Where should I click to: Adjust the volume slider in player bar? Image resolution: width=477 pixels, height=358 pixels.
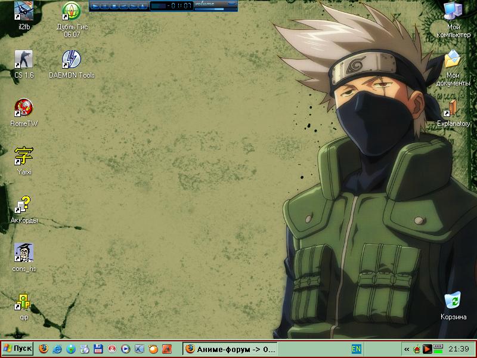216,9
